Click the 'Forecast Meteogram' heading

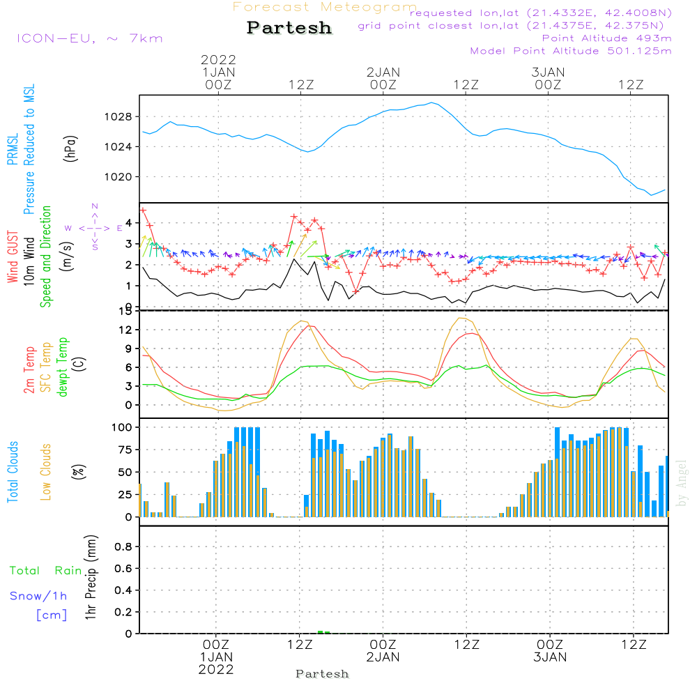(x=325, y=7)
